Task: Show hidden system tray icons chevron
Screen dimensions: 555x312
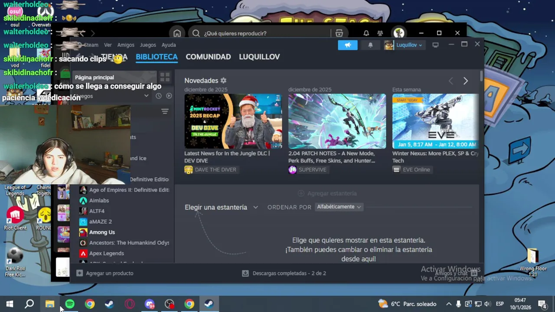Action: [x=449, y=304]
